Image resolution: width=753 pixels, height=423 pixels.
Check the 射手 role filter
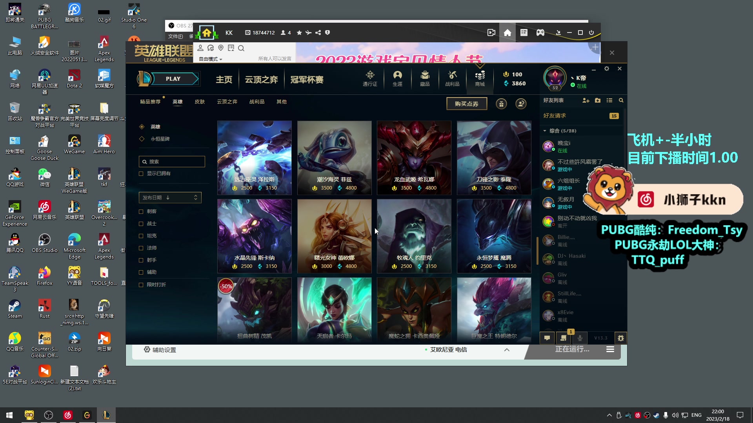pos(141,260)
